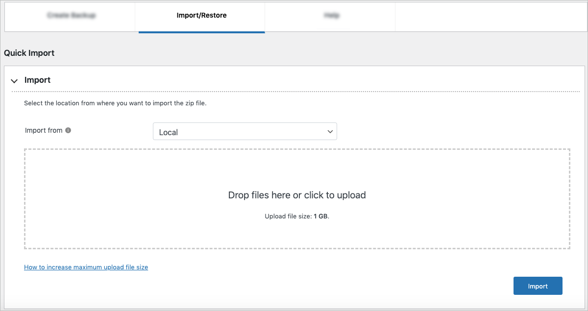Start restoring by clicking Import

point(538,286)
